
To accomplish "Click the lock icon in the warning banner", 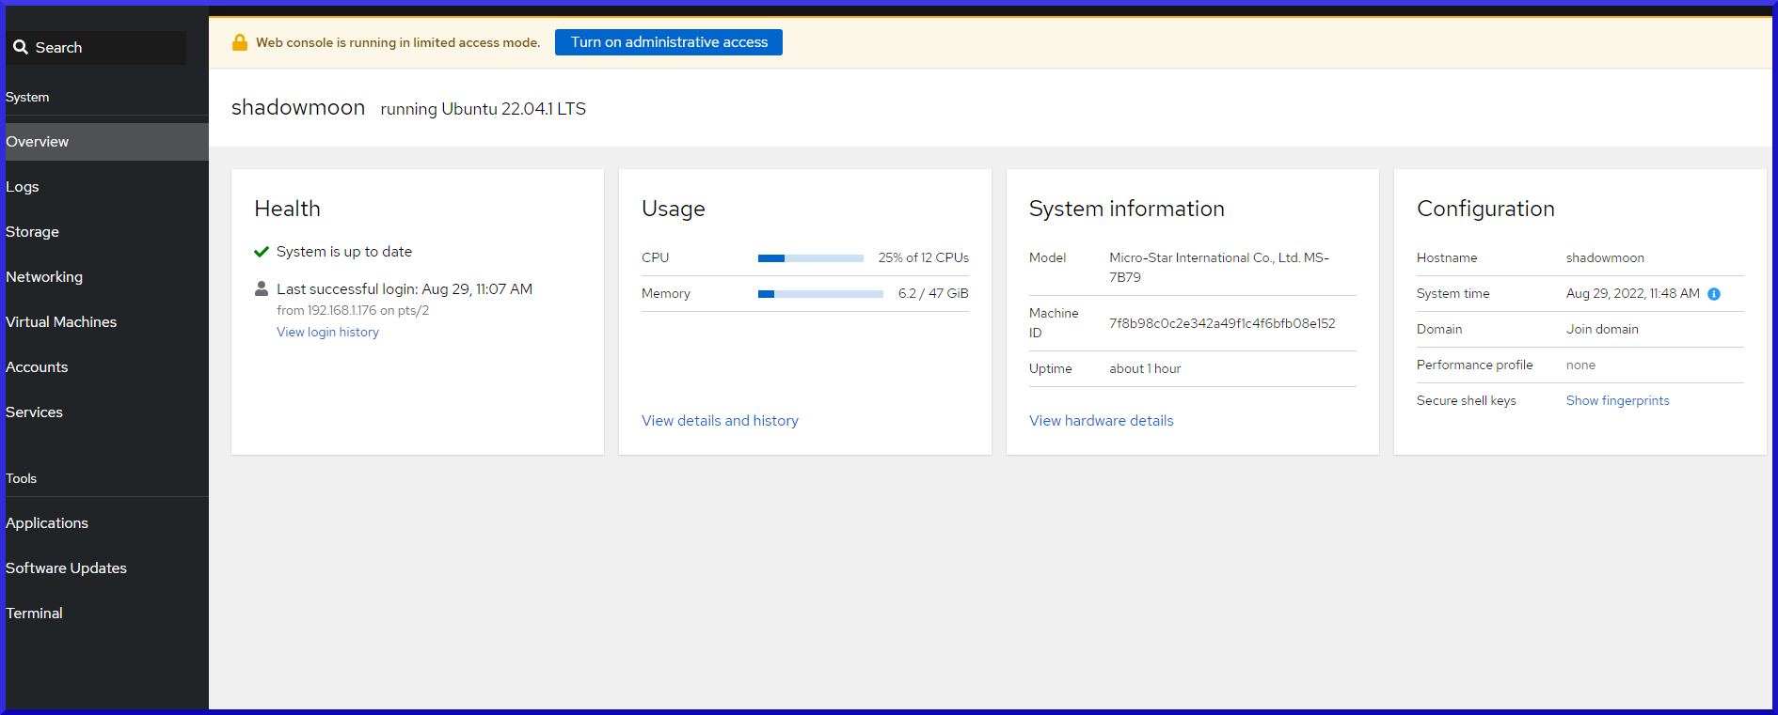I will point(240,42).
